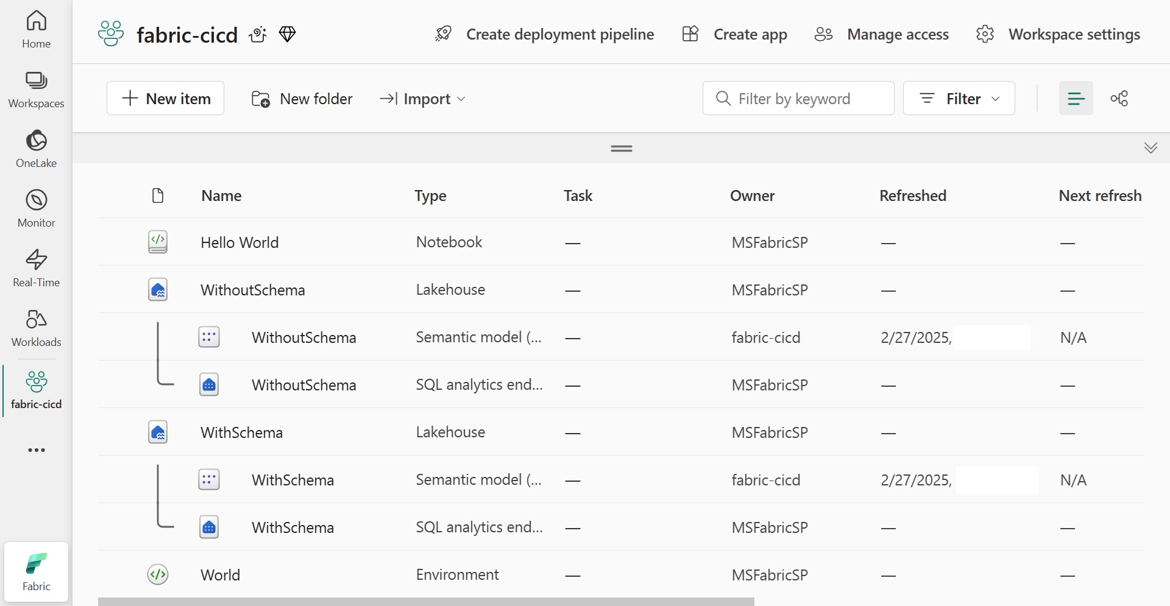
Task: Open the WithoutSchema SQL analytics endpoint name
Action: click(304, 385)
